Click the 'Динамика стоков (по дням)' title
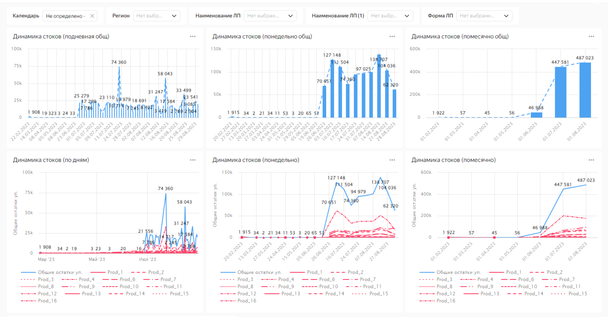Viewport: 608px width, 317px height. pos(51,160)
